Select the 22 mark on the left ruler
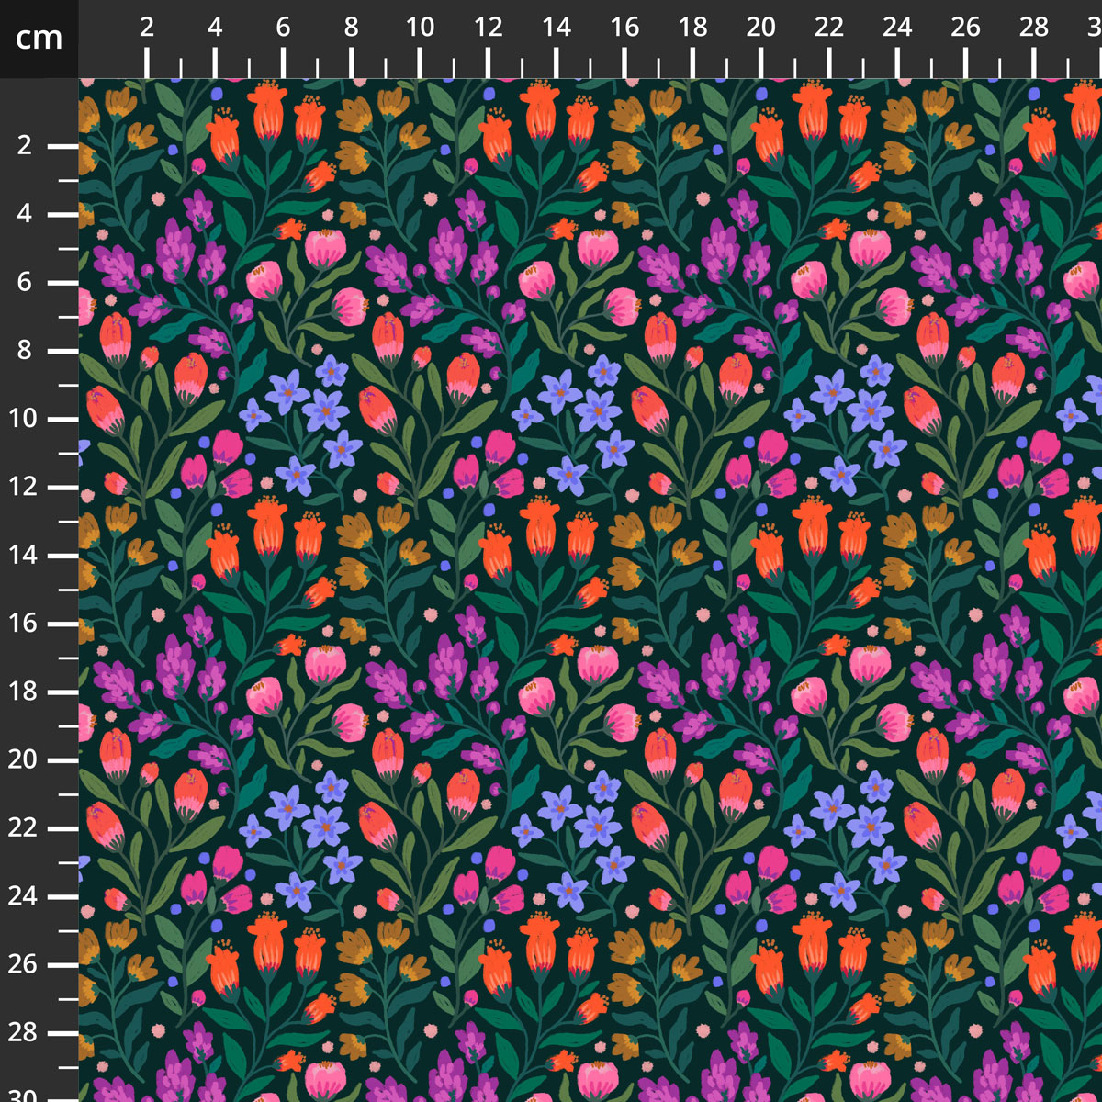This screenshot has height=1102, width=1102. pos(23,827)
